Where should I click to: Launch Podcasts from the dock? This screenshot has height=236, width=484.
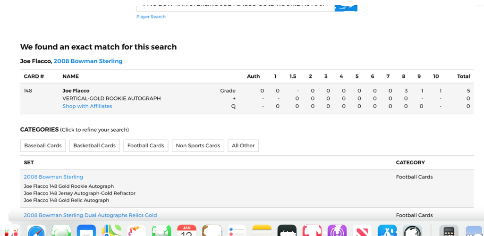pyautogui.click(x=337, y=231)
